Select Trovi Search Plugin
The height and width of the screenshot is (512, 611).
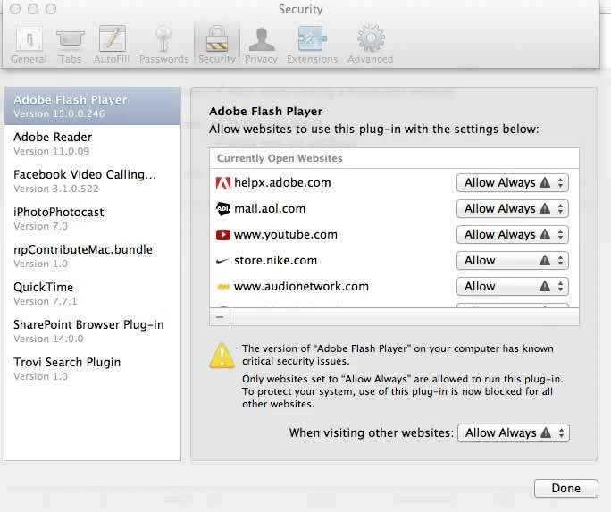point(92,369)
